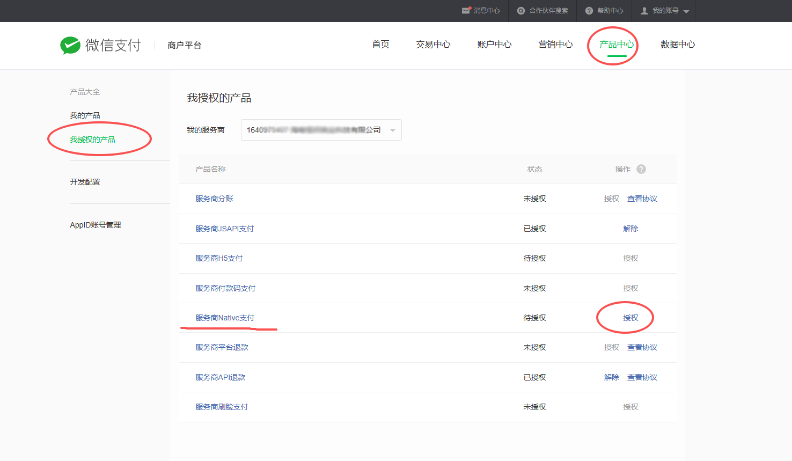Open the 服务商刷脸支付 product link
The width and height of the screenshot is (792, 461).
(222, 407)
